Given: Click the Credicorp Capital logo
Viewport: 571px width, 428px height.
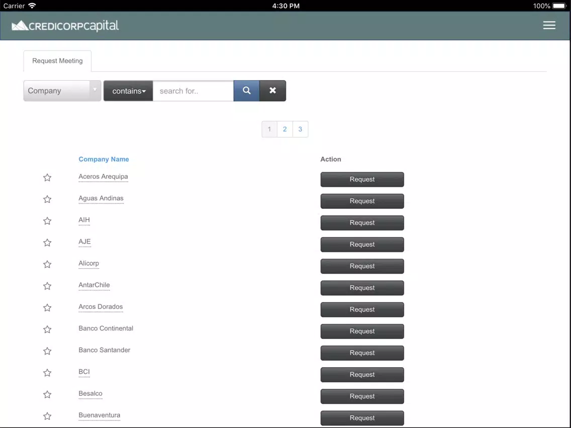Looking at the screenshot, I should pyautogui.click(x=65, y=26).
